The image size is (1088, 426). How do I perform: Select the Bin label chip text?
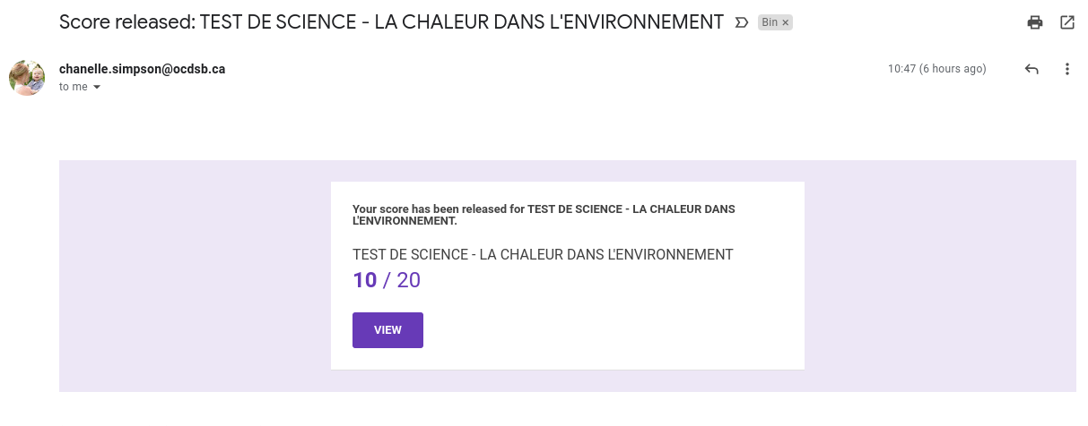tap(769, 23)
